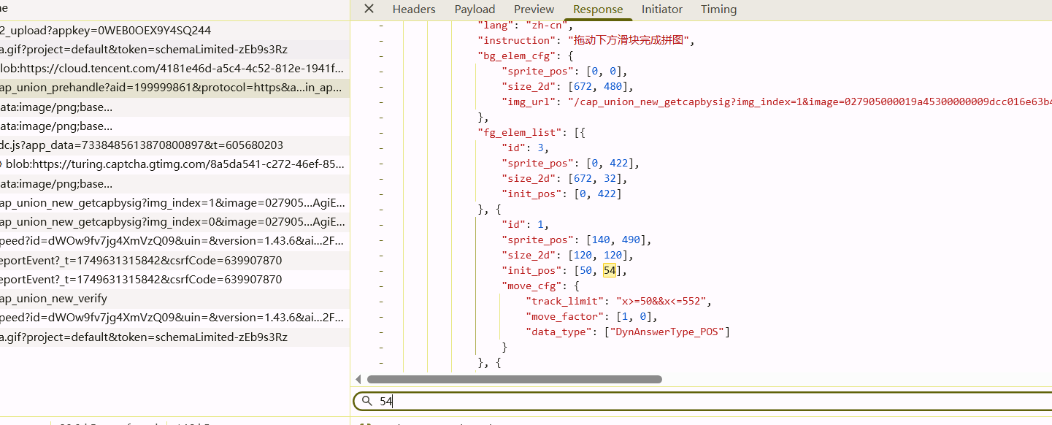Screen dimensions: 1052x425
Task: Select the cap_union_prehandle request row
Action: [172, 88]
